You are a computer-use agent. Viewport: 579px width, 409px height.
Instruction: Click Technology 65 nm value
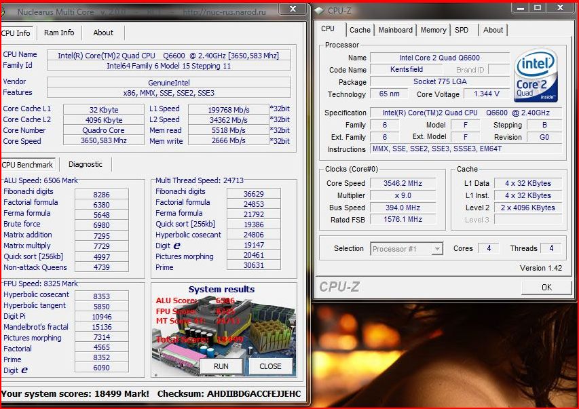(389, 94)
